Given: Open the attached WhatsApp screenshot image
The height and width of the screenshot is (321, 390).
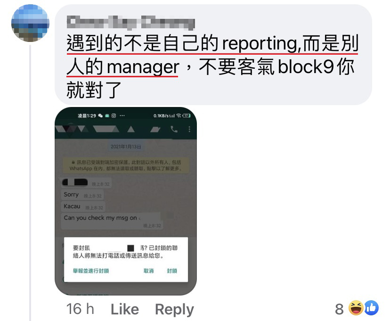Looking at the screenshot, I should tap(126, 201).
